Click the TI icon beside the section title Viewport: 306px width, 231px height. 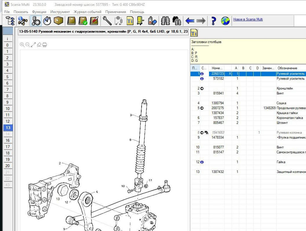(194, 33)
